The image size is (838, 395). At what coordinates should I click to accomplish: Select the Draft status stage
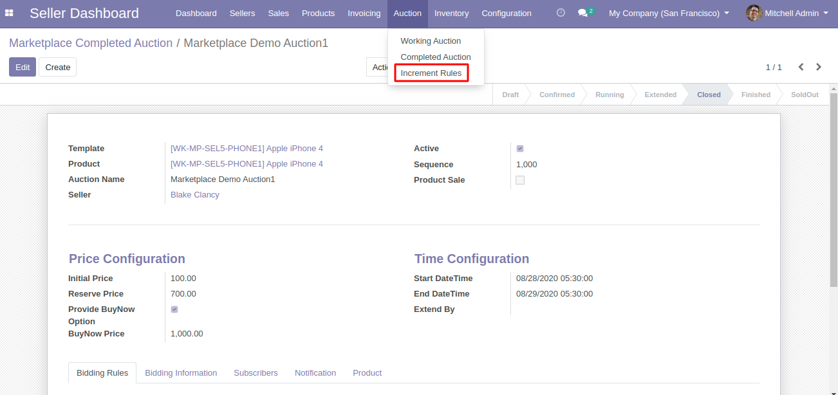tap(510, 95)
